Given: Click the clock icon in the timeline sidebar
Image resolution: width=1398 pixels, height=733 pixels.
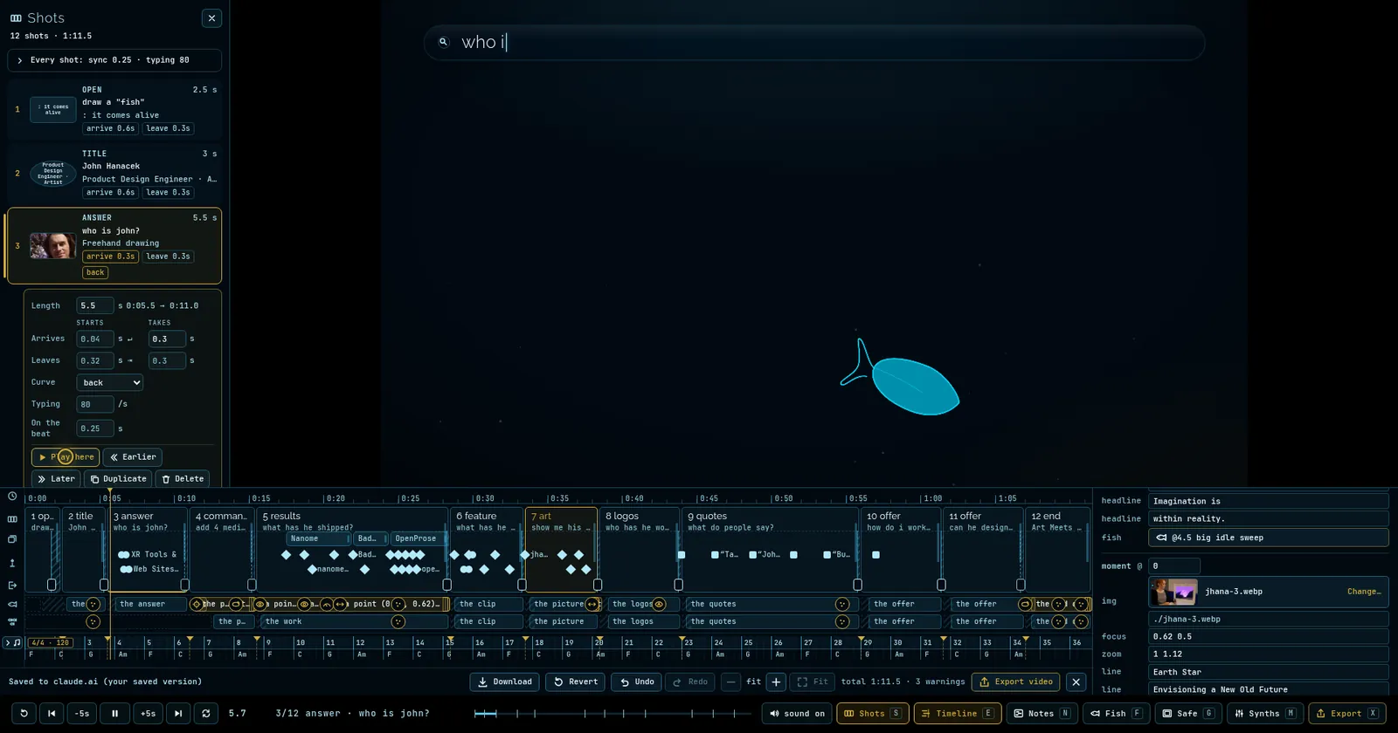Looking at the screenshot, I should (12, 497).
